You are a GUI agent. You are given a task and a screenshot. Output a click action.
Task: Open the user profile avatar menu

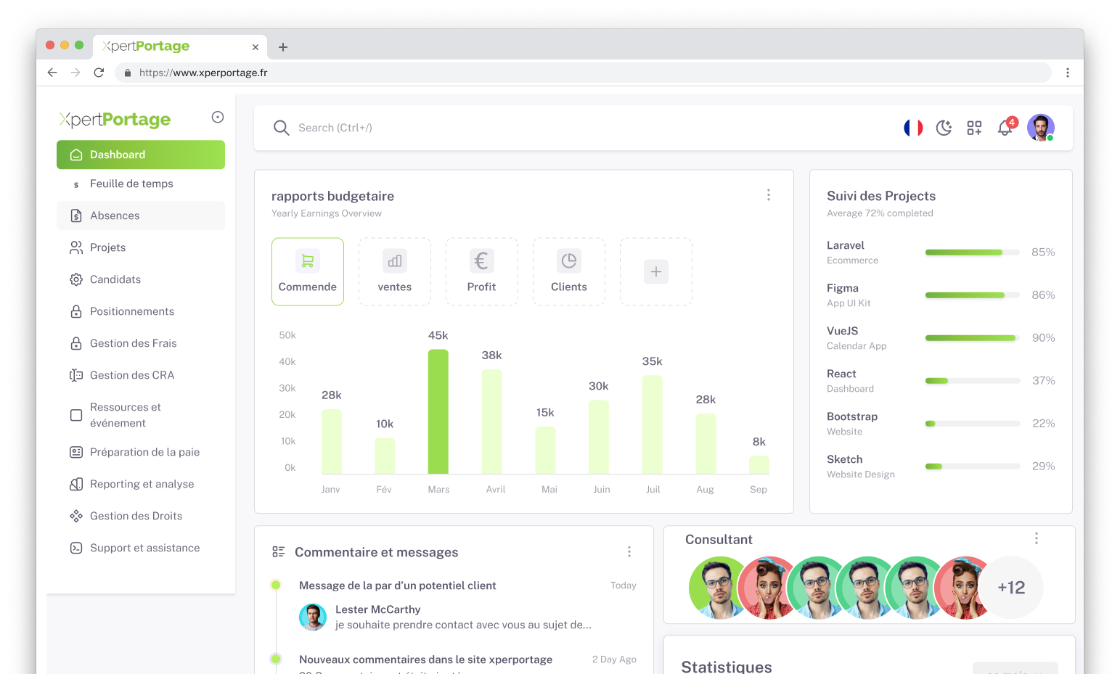tap(1041, 128)
